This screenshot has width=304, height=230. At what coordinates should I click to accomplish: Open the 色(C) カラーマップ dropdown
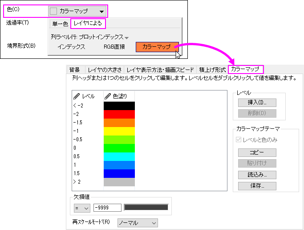point(77,11)
